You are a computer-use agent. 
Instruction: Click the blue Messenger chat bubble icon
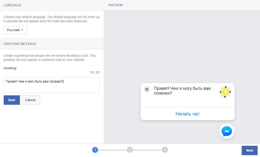(227, 131)
